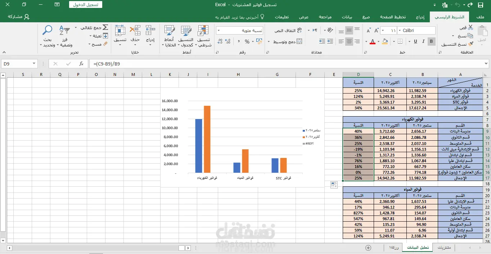Toggle middle vertical alignment
Image resolution: width=491 pixels, height=254 pixels.
pyautogui.click(x=349, y=31)
